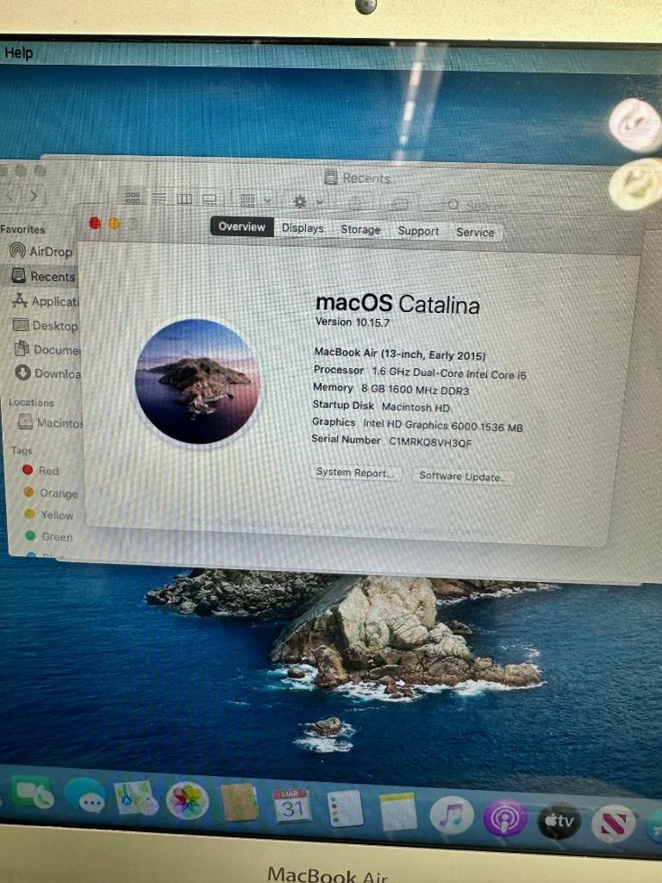The height and width of the screenshot is (883, 662).
Task: Click the Software Update button
Action: tap(462, 476)
